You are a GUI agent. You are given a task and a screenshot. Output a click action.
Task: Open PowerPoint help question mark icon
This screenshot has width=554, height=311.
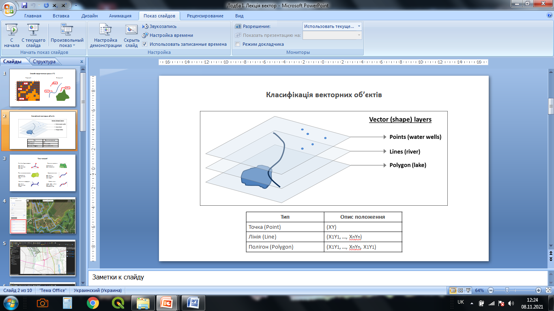[x=550, y=15]
